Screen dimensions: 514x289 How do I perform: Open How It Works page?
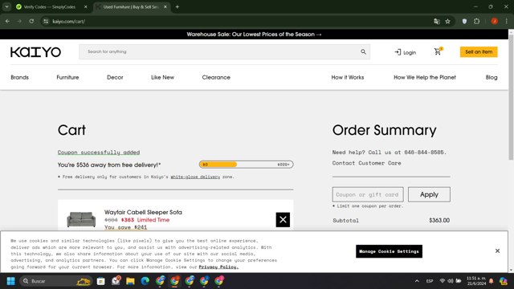[x=348, y=77]
